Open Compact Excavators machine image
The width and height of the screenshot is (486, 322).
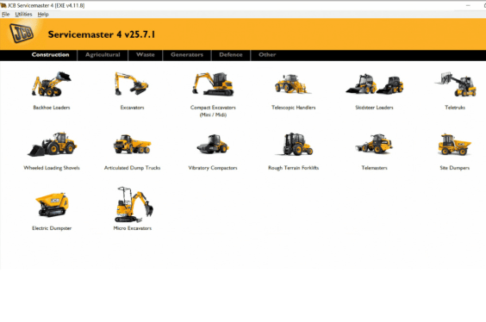pyautogui.click(x=213, y=84)
